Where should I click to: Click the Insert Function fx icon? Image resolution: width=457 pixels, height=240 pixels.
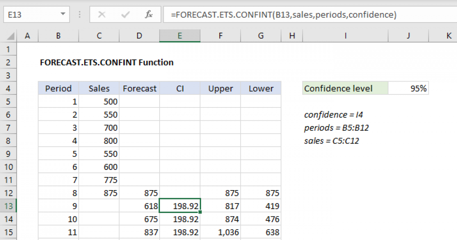149,14
